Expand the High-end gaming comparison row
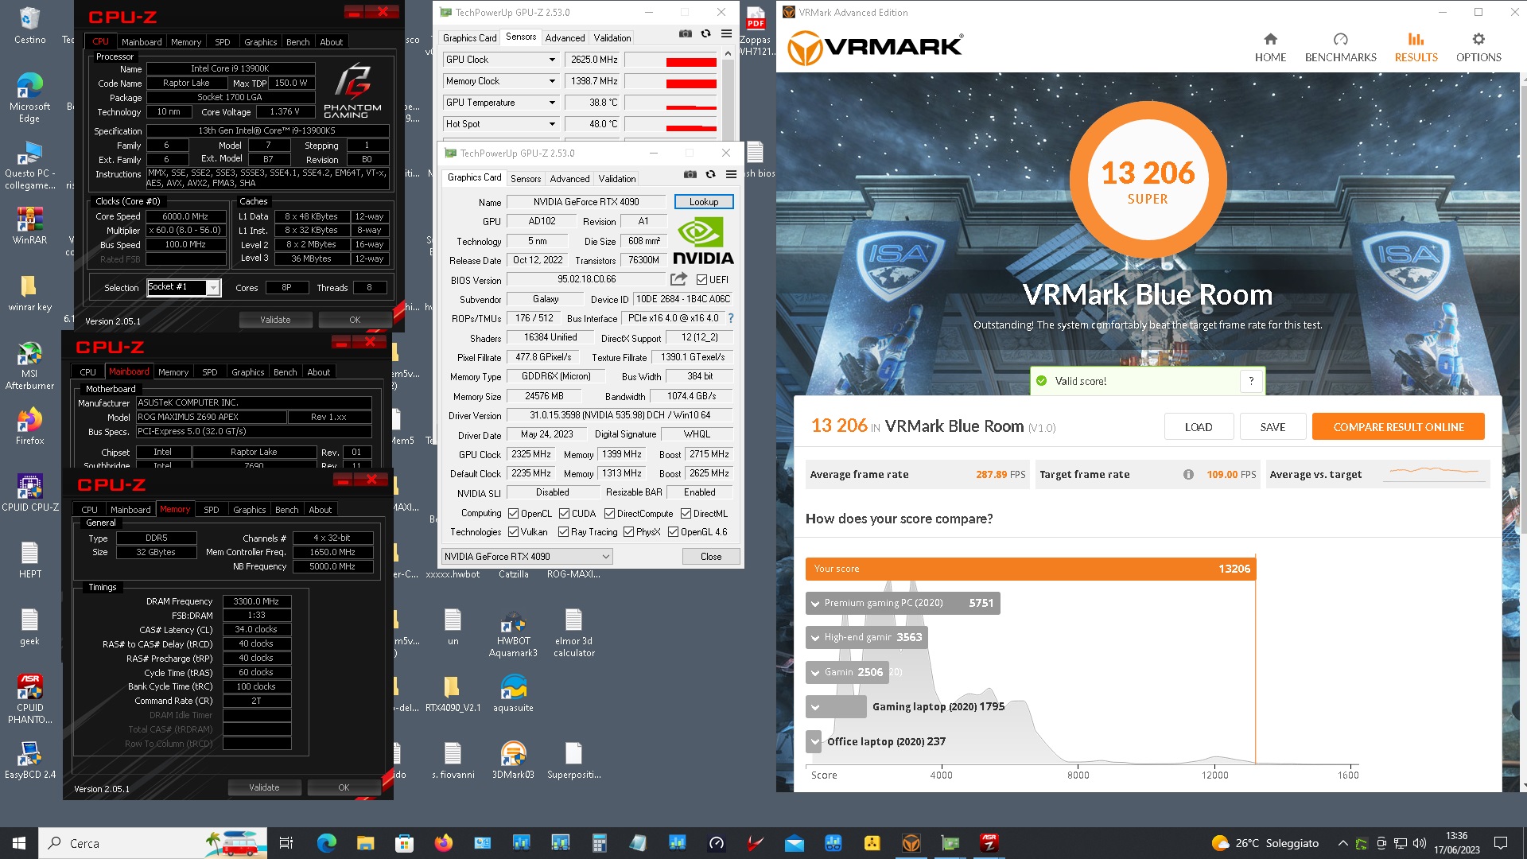The image size is (1527, 859). [x=814, y=638]
